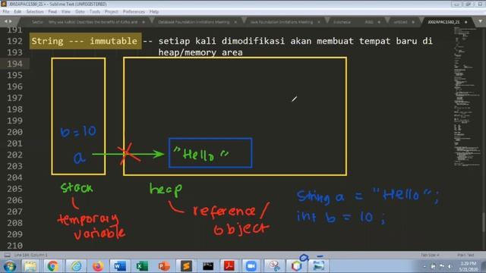
Task: Open Internet Explorer on the taskbar
Action: point(76,266)
